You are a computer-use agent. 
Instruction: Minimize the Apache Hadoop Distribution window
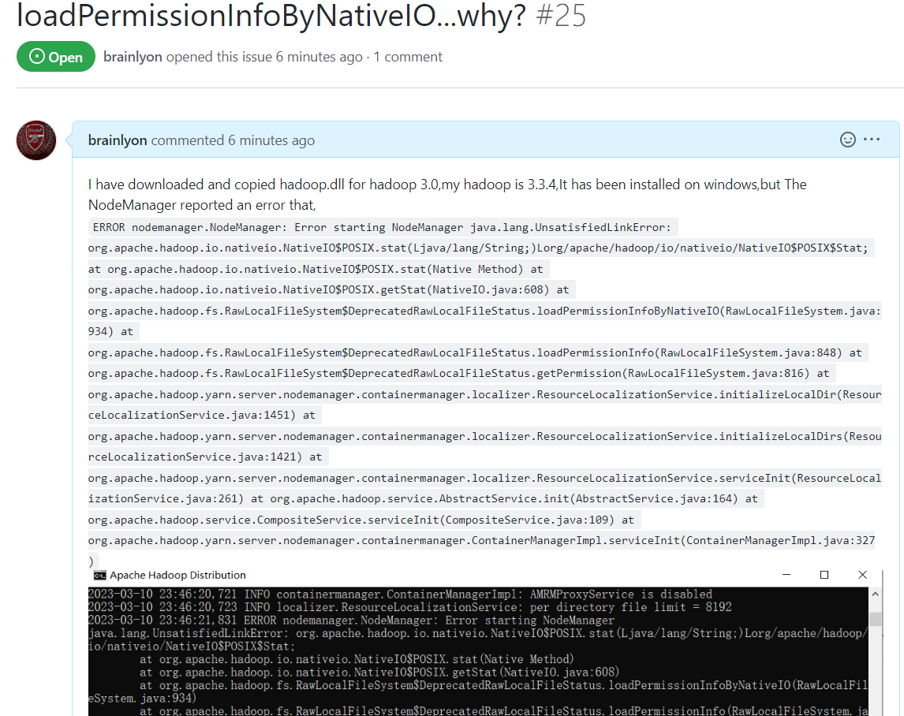coord(786,575)
